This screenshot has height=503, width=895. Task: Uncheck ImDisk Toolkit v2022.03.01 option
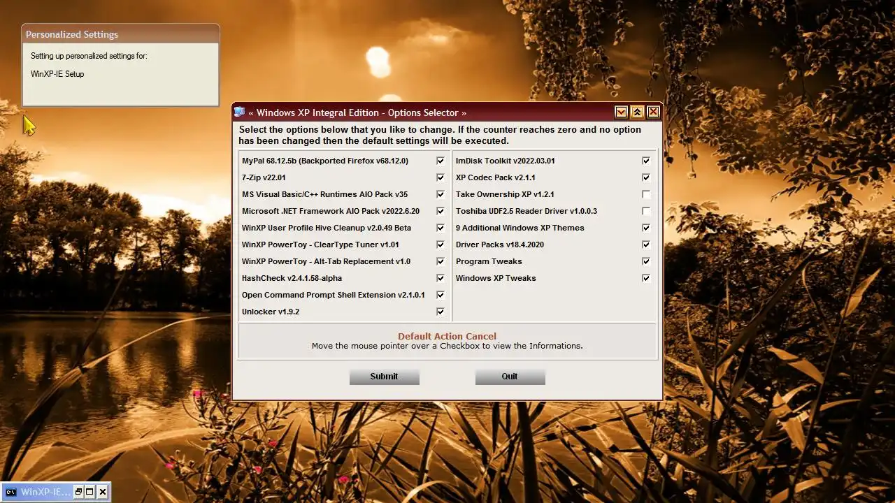(646, 161)
